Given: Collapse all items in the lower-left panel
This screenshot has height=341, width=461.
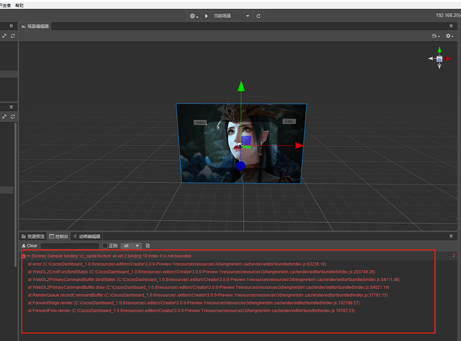Looking at the screenshot, I should 4,117.
